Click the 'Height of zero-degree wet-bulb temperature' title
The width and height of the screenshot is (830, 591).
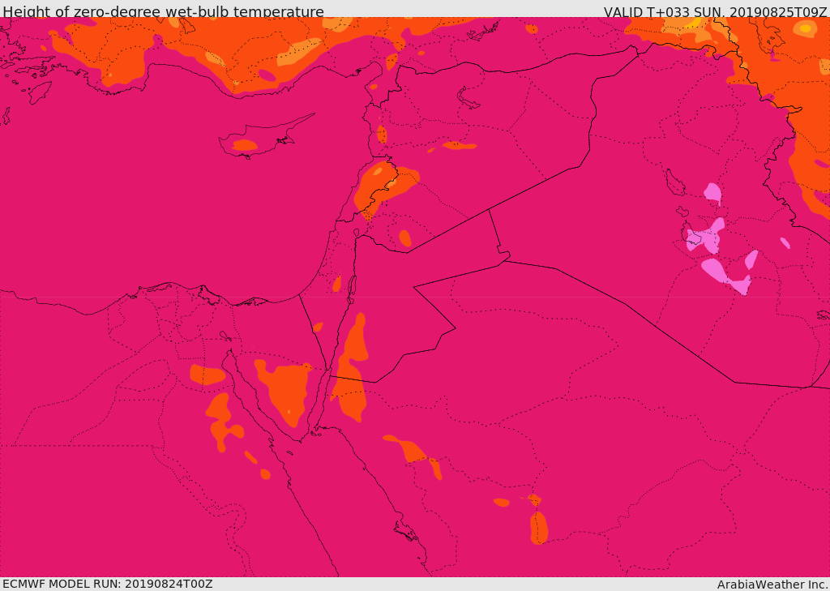pyautogui.click(x=163, y=11)
